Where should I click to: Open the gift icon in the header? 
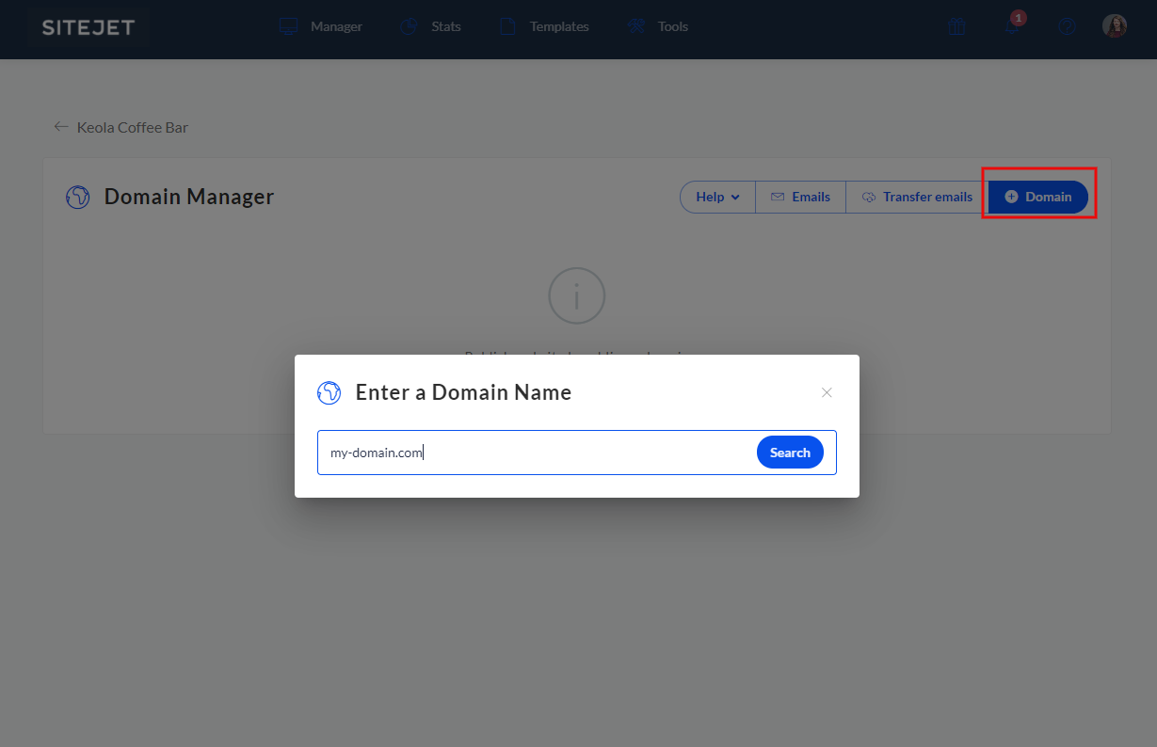tap(956, 27)
